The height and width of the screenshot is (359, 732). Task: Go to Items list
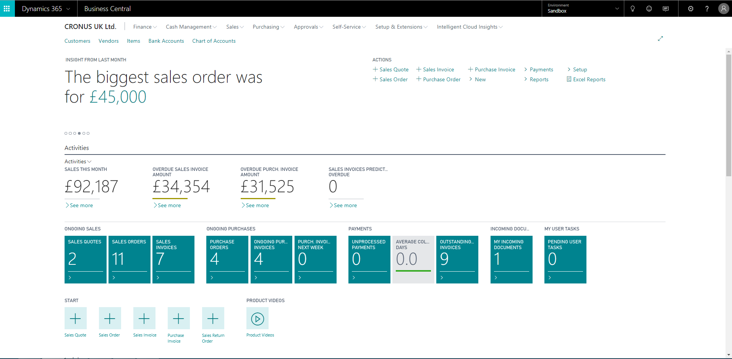[134, 41]
